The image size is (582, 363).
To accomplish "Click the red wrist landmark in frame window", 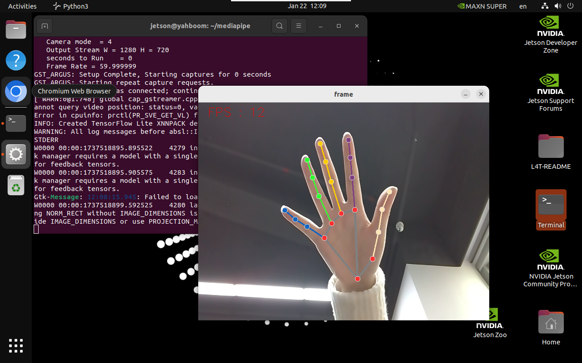I will pyautogui.click(x=357, y=279).
